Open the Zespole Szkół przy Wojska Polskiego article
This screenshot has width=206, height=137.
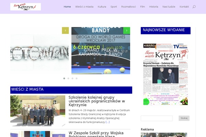(96, 134)
